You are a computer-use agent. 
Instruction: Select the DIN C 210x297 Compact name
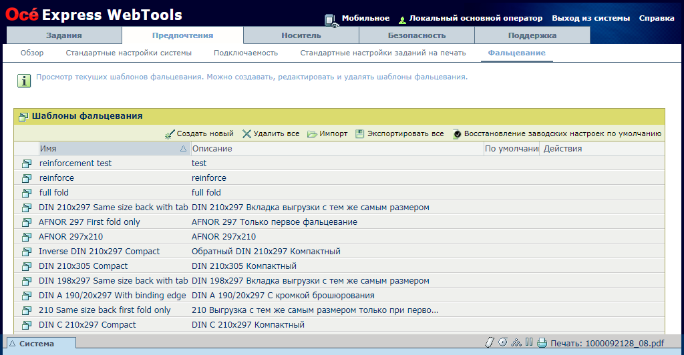click(x=88, y=325)
